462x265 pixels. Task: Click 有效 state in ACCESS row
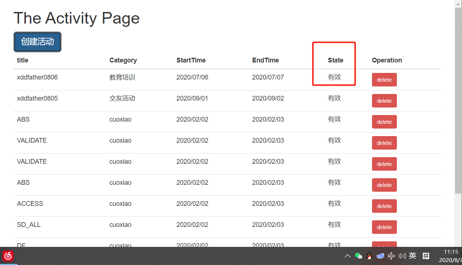coord(334,204)
